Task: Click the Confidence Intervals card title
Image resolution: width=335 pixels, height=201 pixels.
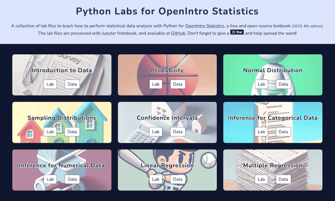Action: (x=167, y=118)
